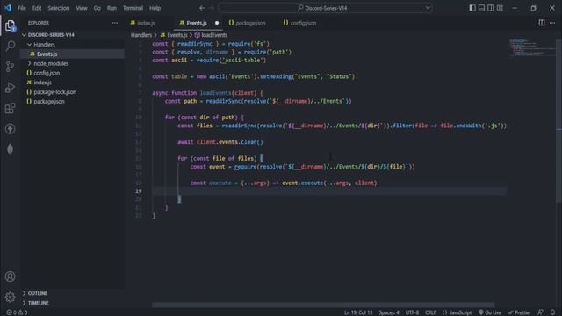Open package-lock.json from explorer
The width and height of the screenshot is (562, 316).
54,92
